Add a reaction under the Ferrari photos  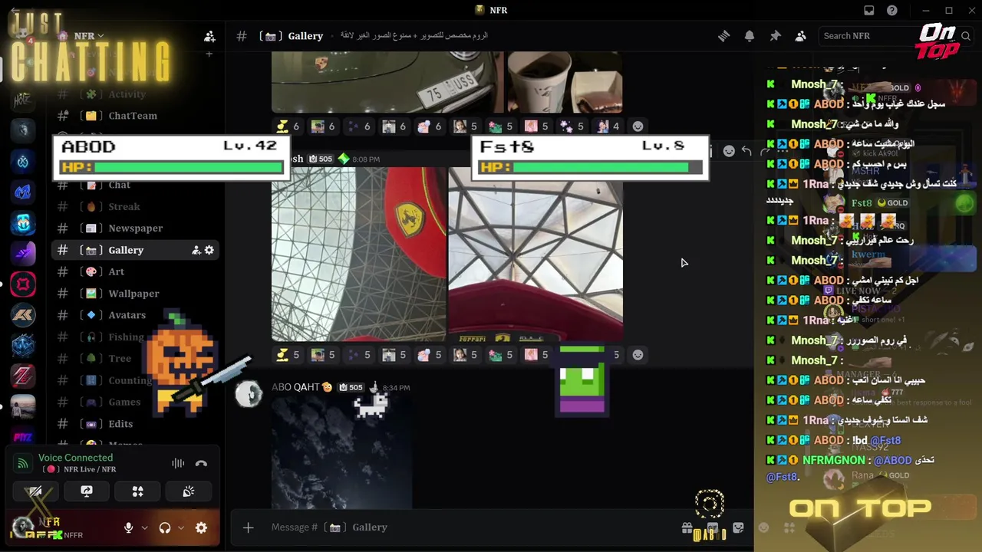pyautogui.click(x=638, y=355)
